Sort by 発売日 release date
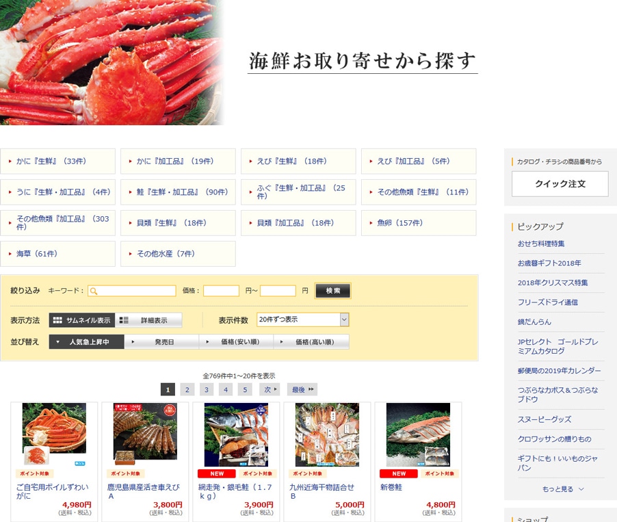 coord(161,341)
